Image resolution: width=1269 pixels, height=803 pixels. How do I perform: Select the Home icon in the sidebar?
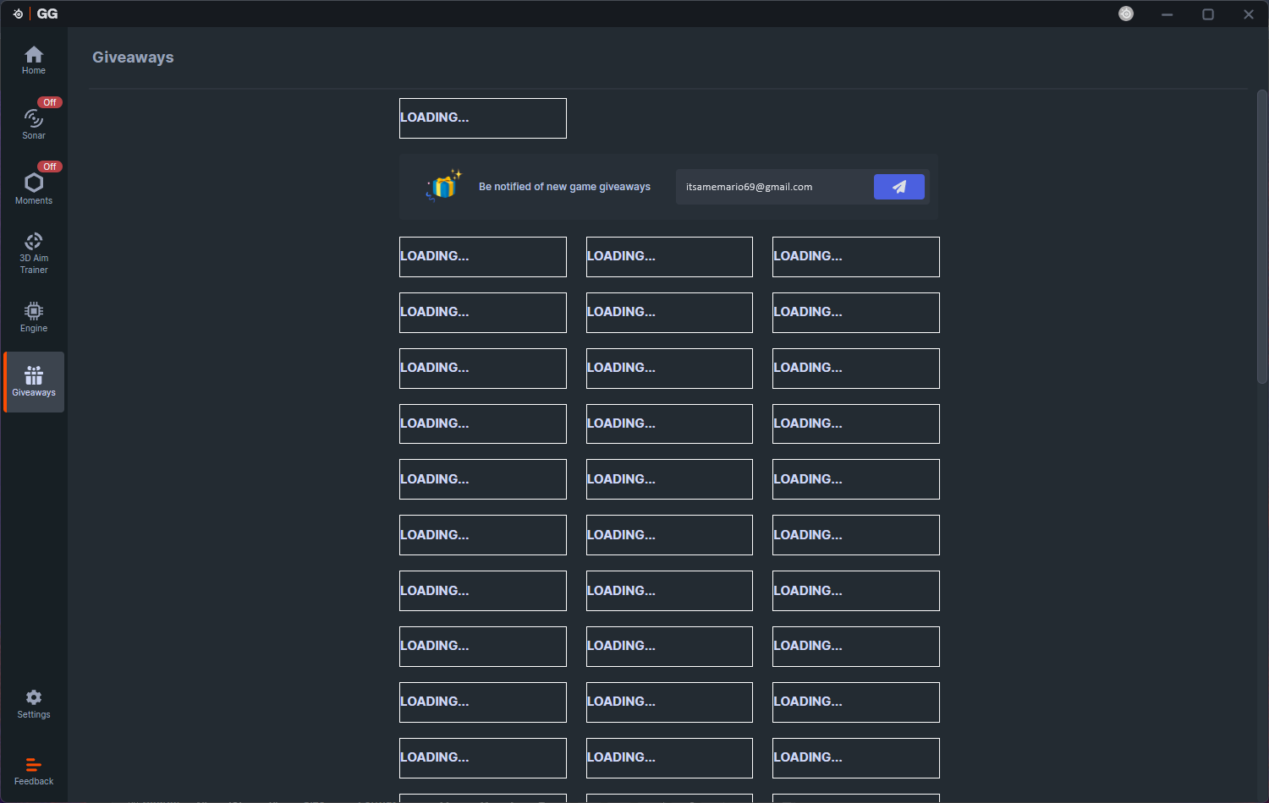pyautogui.click(x=33, y=54)
